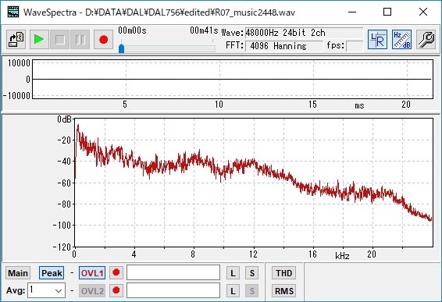This screenshot has height=302, width=442.
Task: Toggle the OVL2 overlay button
Action: [92, 291]
